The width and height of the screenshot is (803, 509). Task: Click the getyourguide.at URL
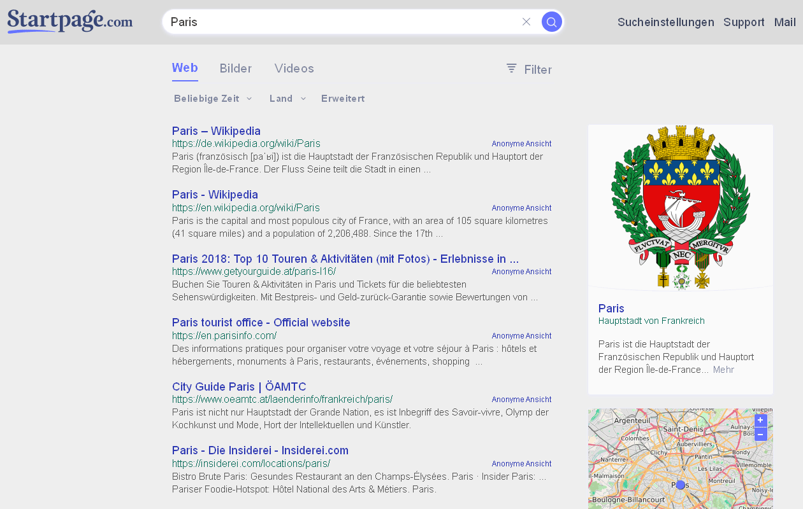[x=254, y=272]
